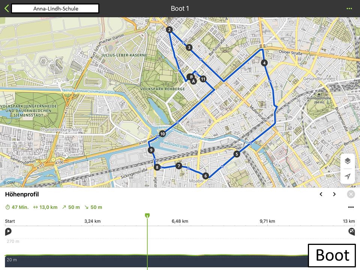
Task: Select the finish flag marker icon
Action: coord(351,231)
